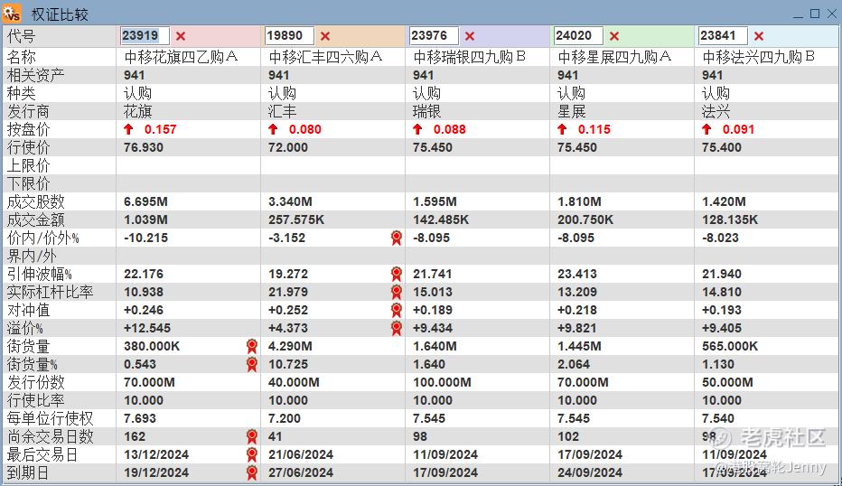The height and width of the screenshot is (486, 842).
Task: Click the code input field containing 24020
Action: (578, 36)
